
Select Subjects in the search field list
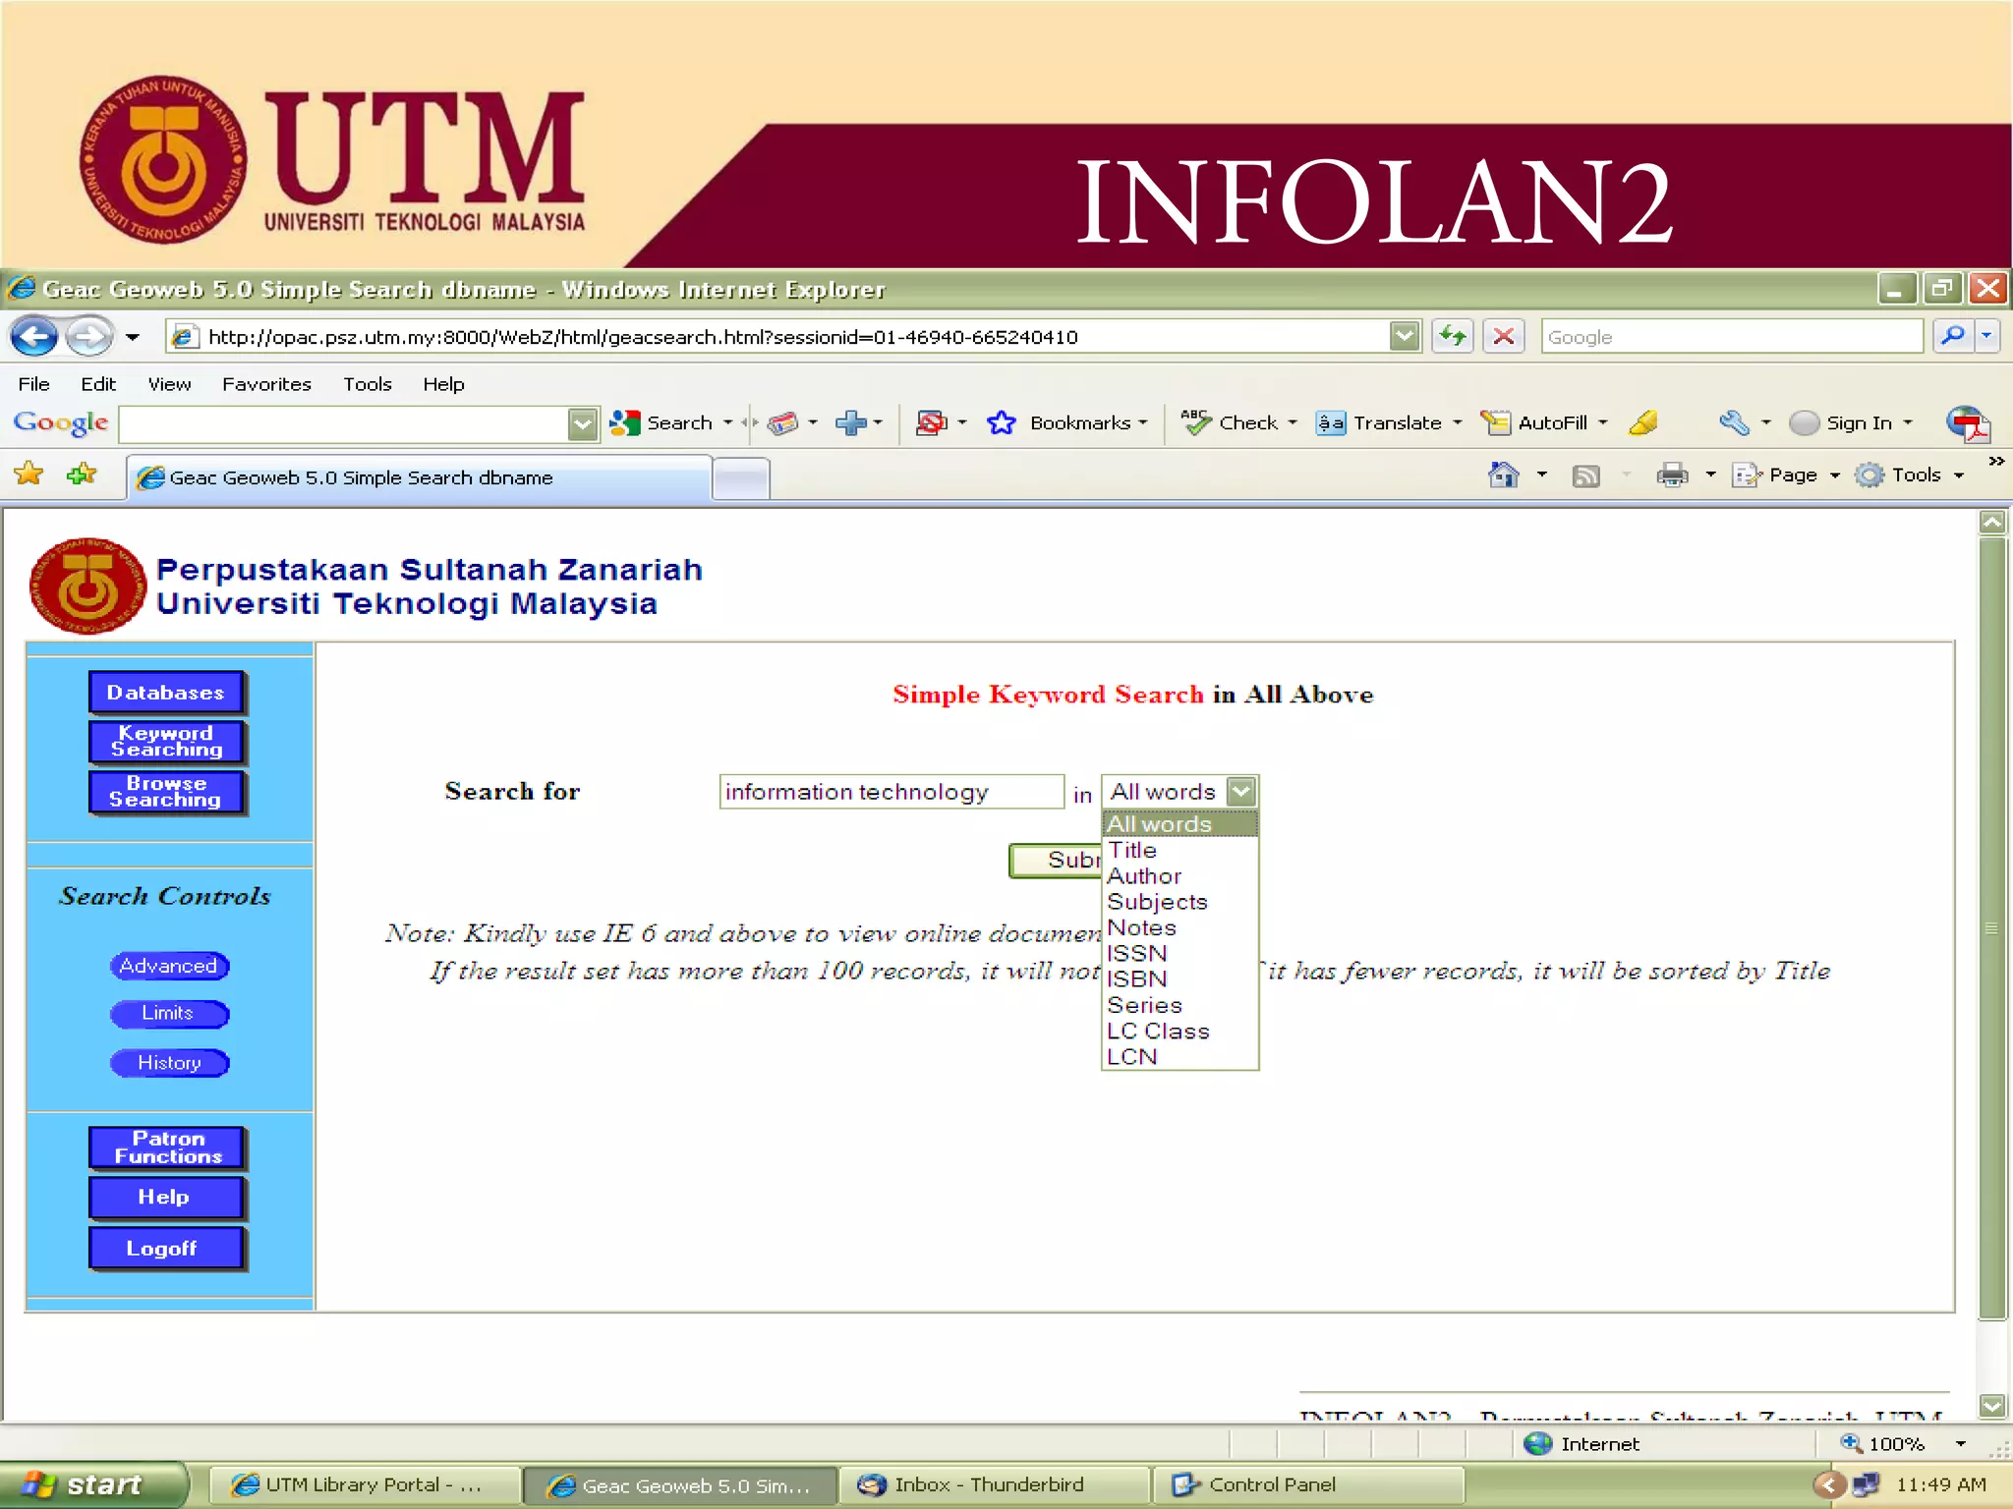(x=1179, y=902)
